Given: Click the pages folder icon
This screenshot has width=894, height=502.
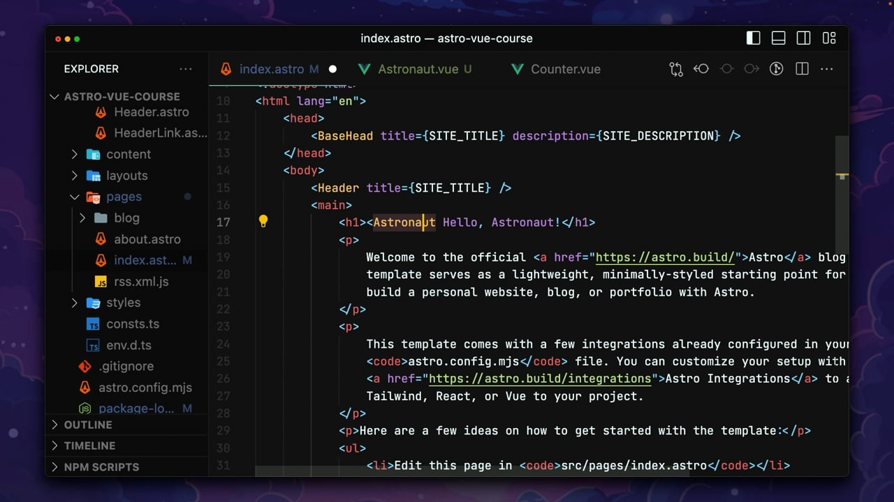Looking at the screenshot, I should 93,197.
